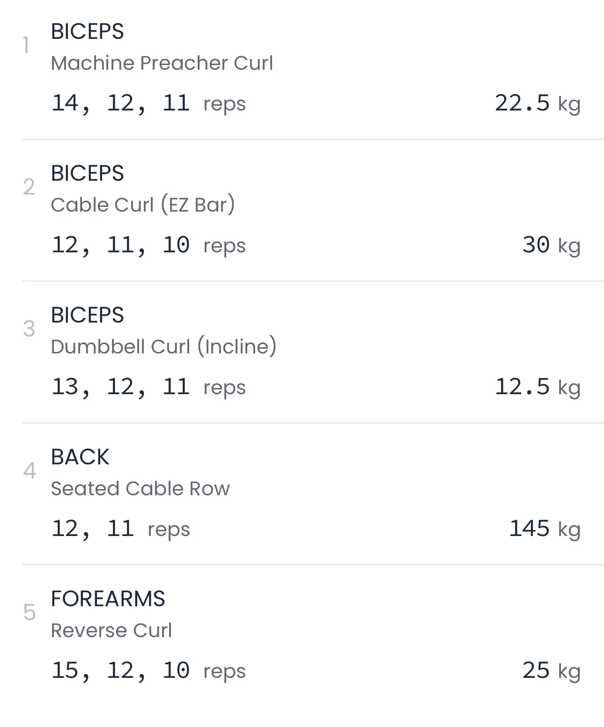
Task: Select the 30 kg weight value
Action: tap(551, 245)
